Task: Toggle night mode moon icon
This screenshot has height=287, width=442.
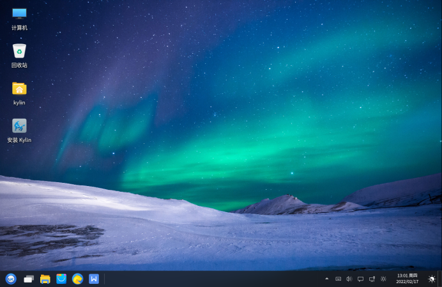Action: (x=432, y=279)
